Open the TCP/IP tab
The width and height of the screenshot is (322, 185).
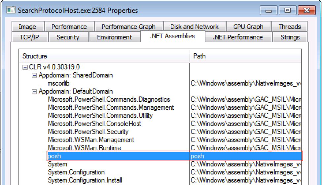(29, 37)
